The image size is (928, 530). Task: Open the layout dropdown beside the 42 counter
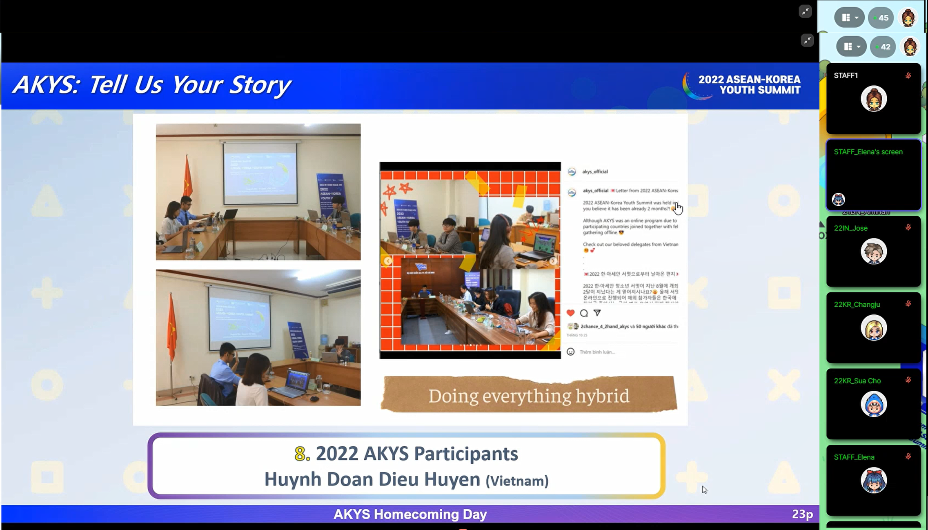[852, 47]
